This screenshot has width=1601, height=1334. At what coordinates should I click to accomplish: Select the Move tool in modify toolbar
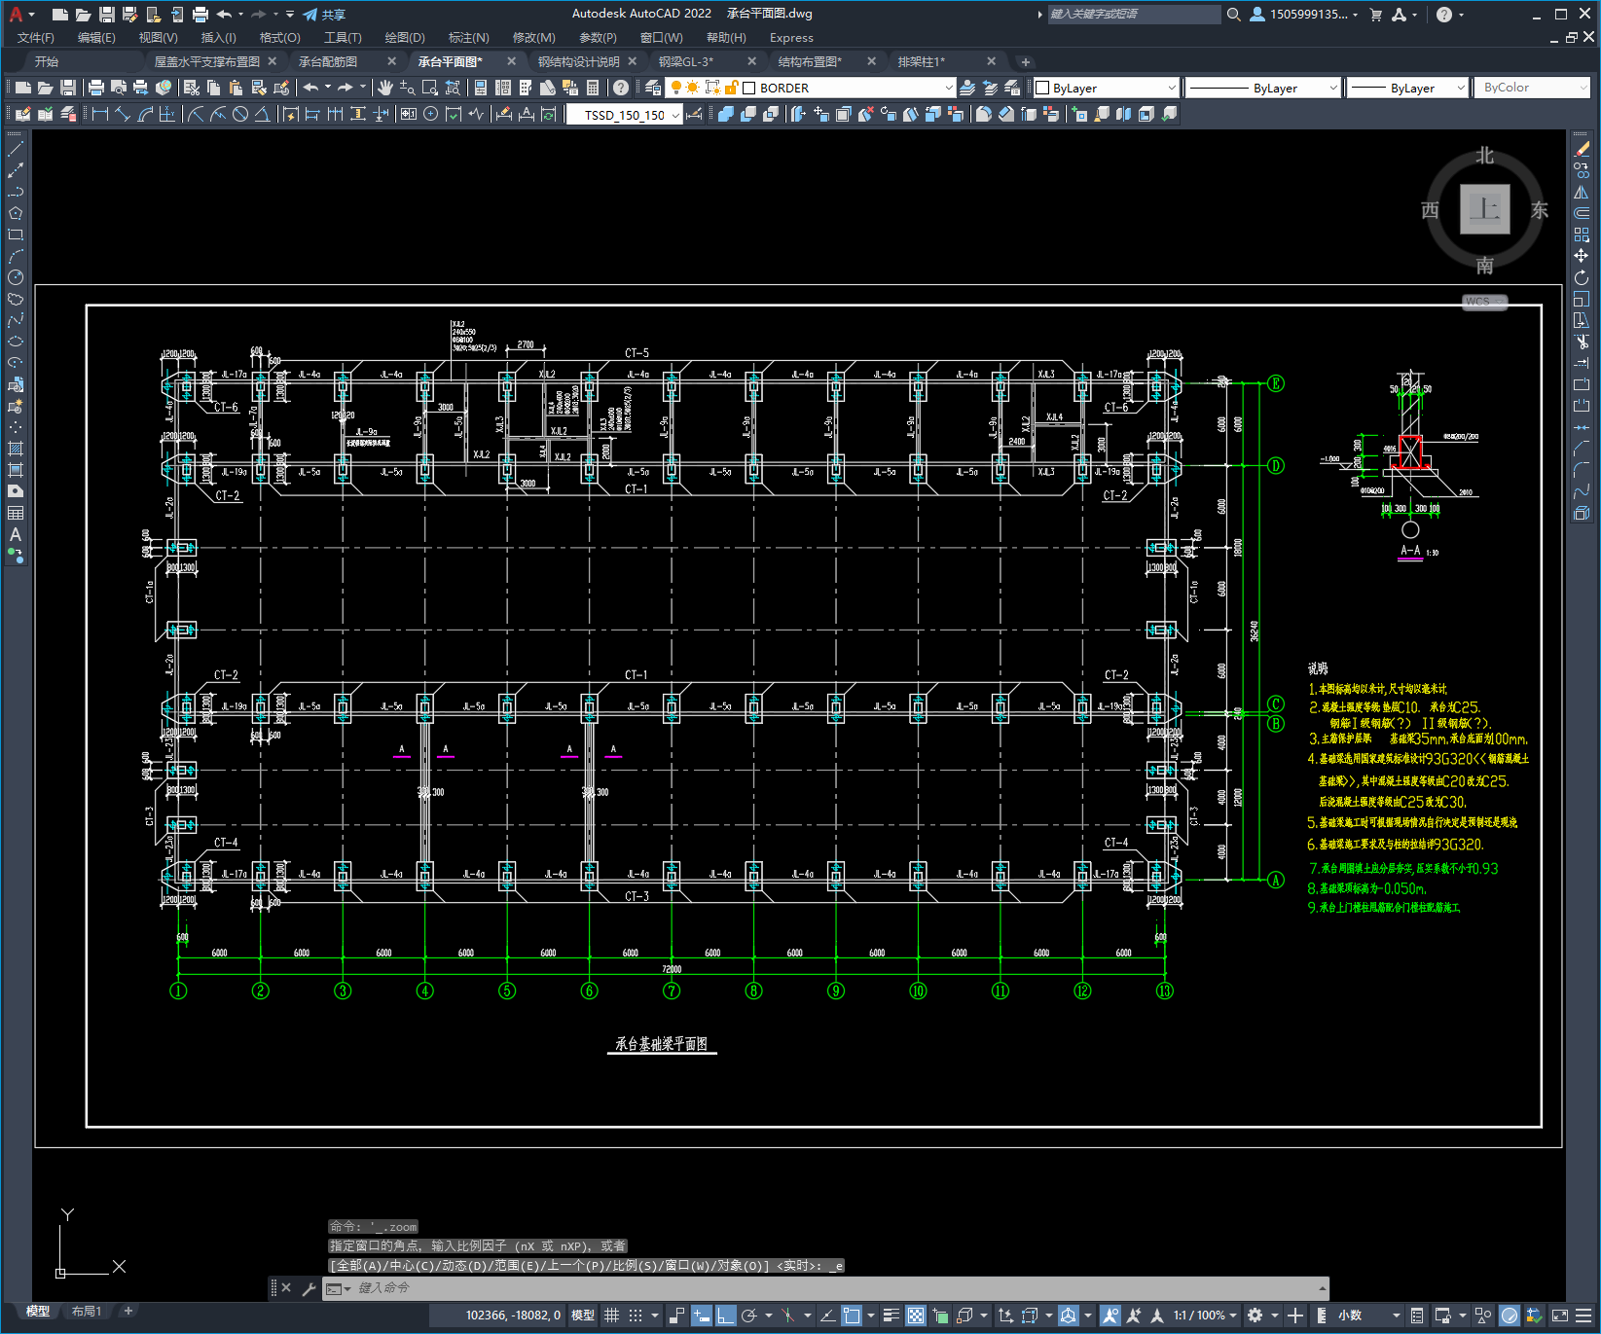point(1582,256)
